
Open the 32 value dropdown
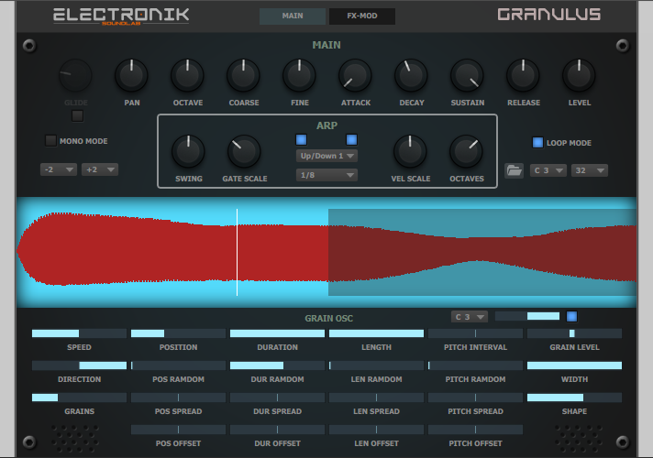(x=590, y=170)
